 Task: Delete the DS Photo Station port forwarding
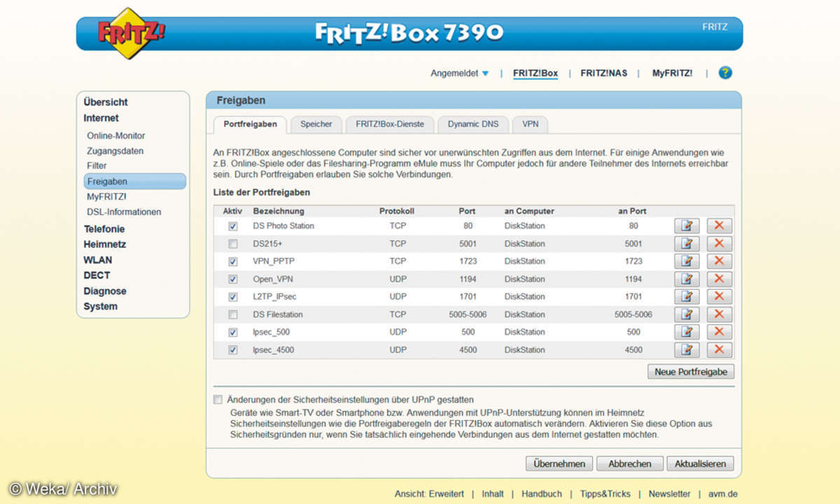coord(719,226)
